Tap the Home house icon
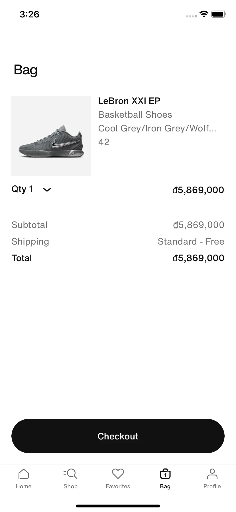The image size is (236, 512). pos(24,474)
